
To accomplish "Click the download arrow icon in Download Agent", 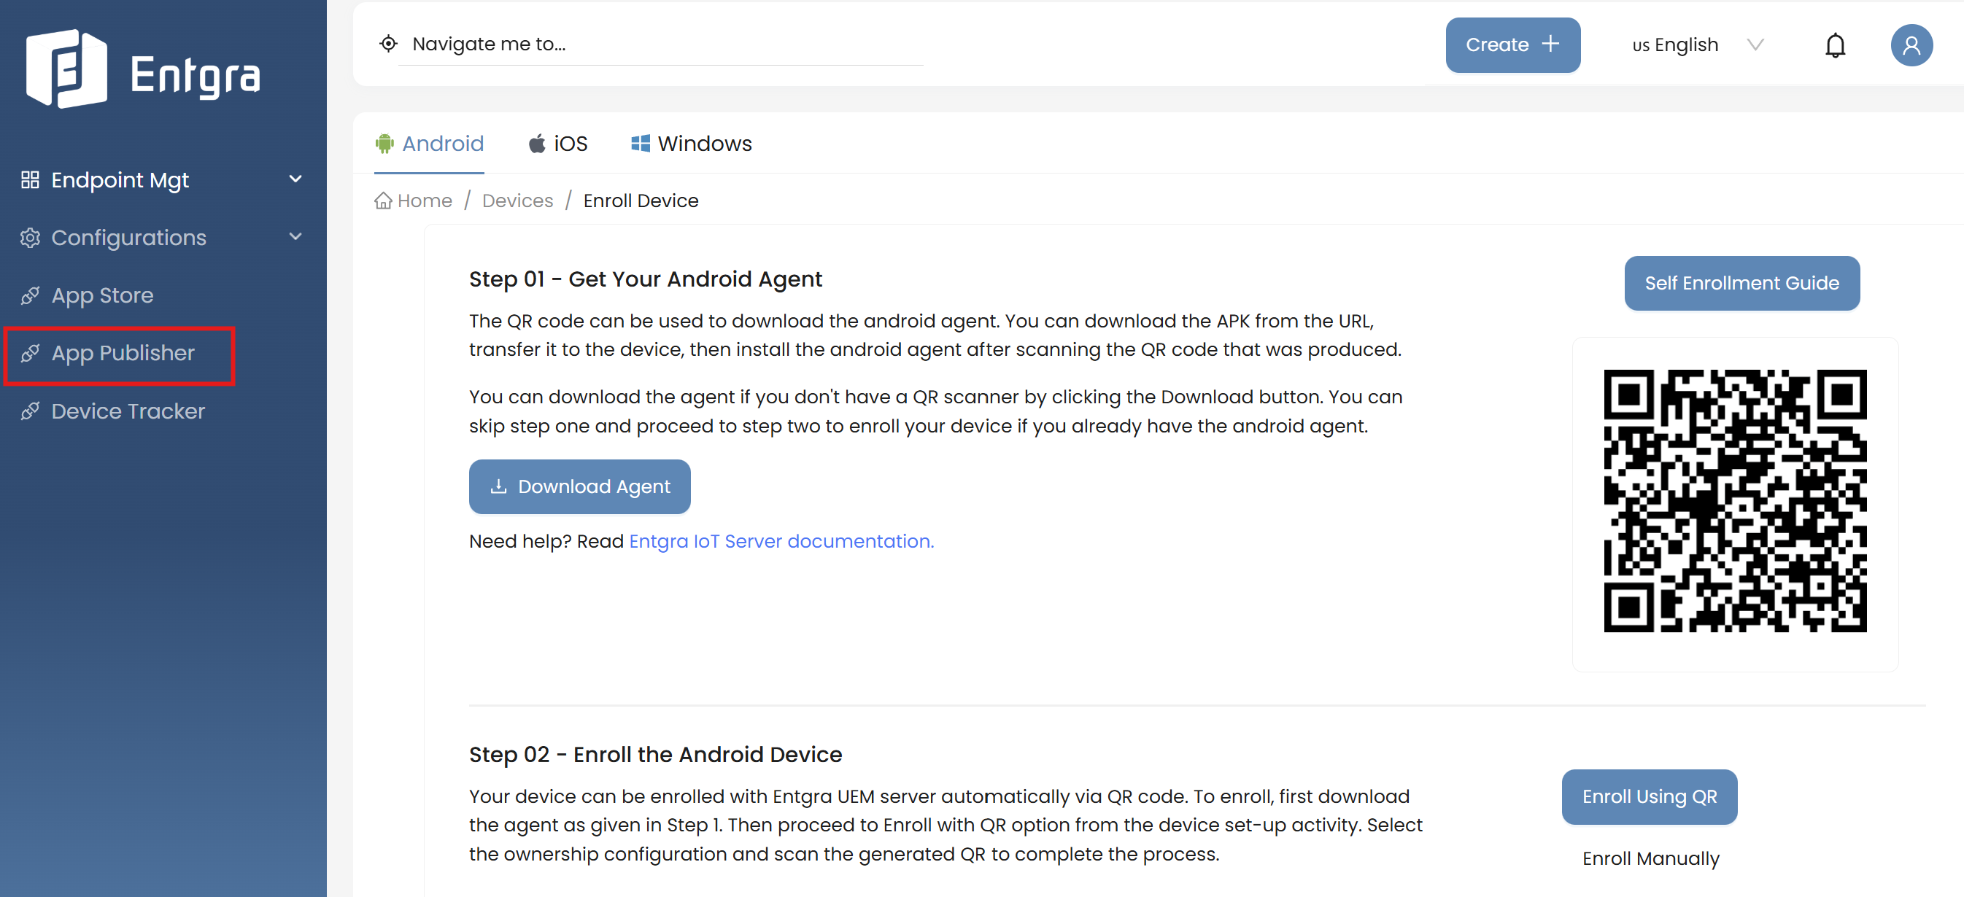I will pos(498,486).
